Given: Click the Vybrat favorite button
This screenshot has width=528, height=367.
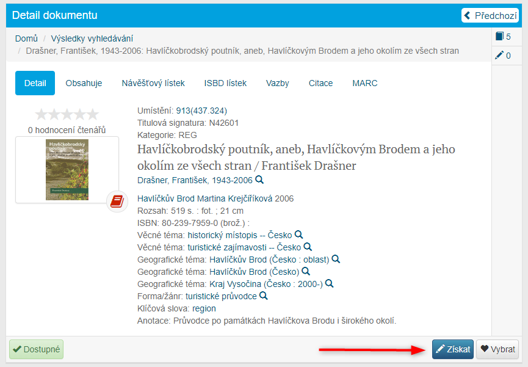Looking at the screenshot, I should tap(497, 349).
